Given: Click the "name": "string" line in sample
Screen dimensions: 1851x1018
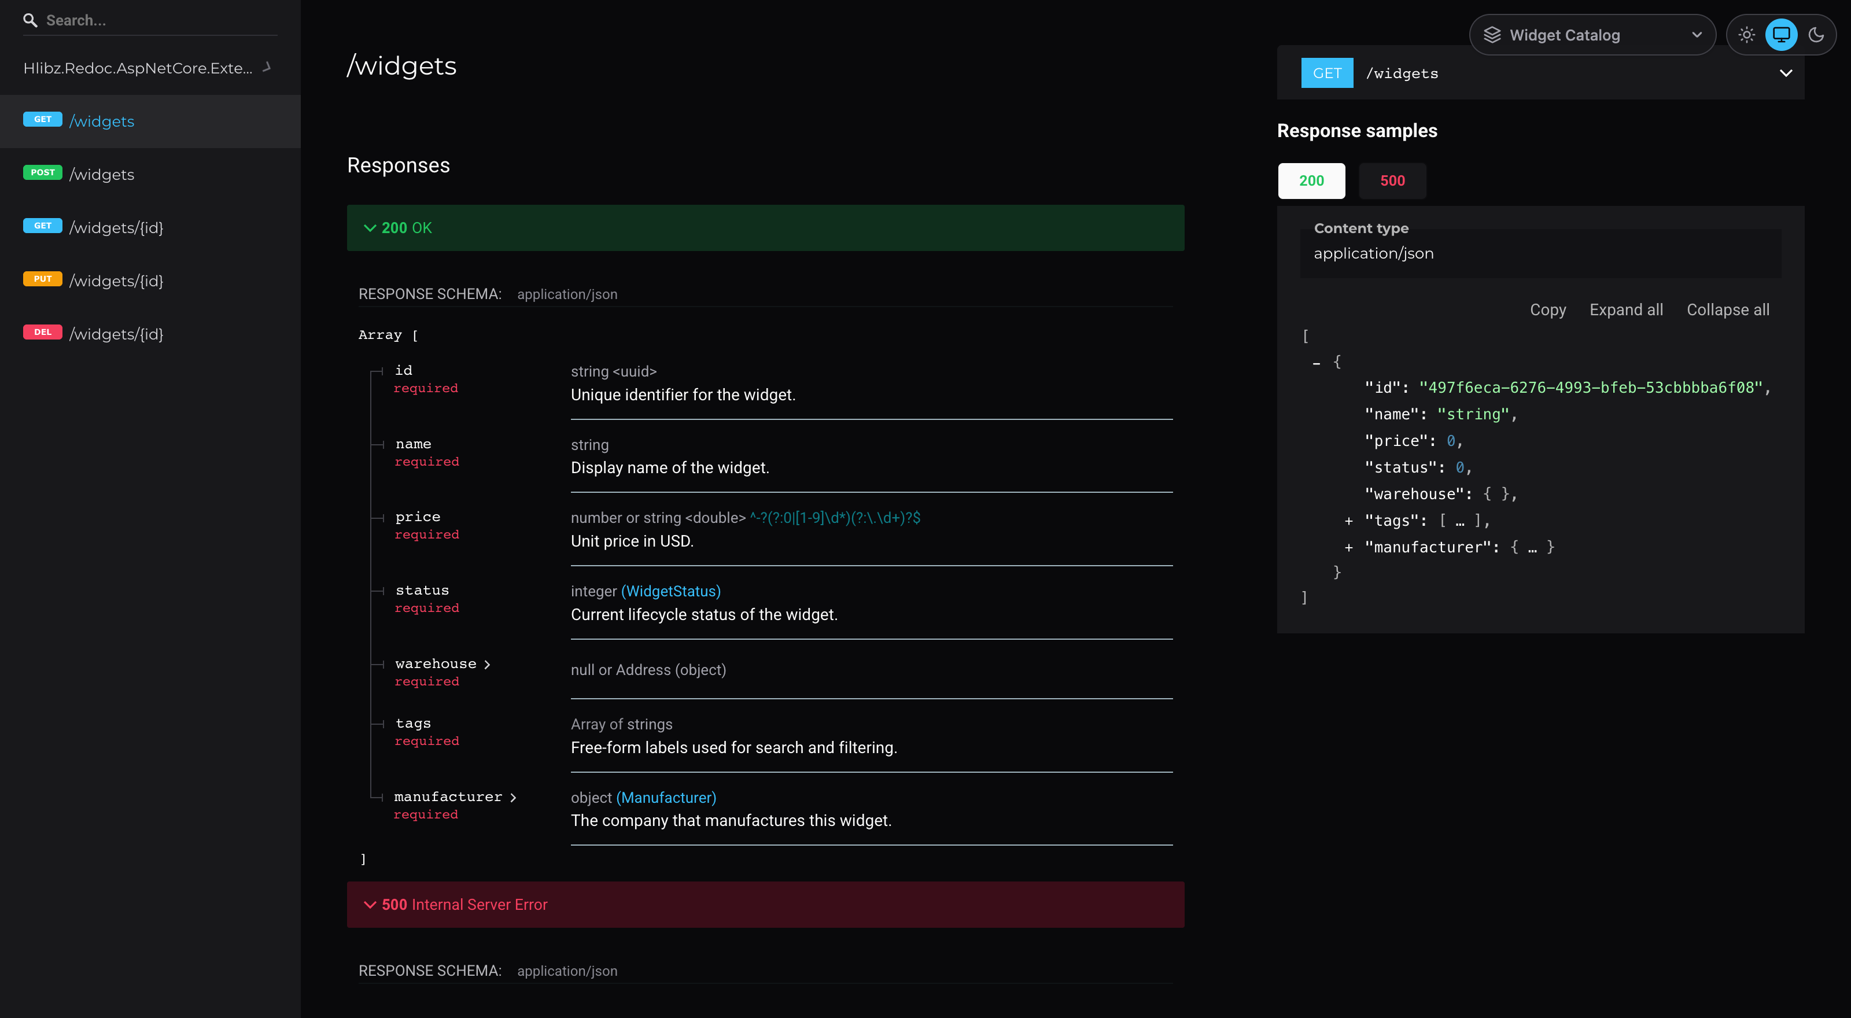Looking at the screenshot, I should (1441, 415).
